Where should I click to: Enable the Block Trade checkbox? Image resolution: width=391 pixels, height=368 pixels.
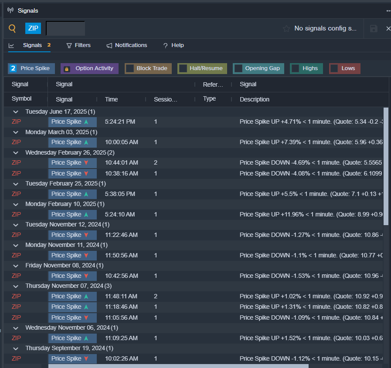[129, 68]
